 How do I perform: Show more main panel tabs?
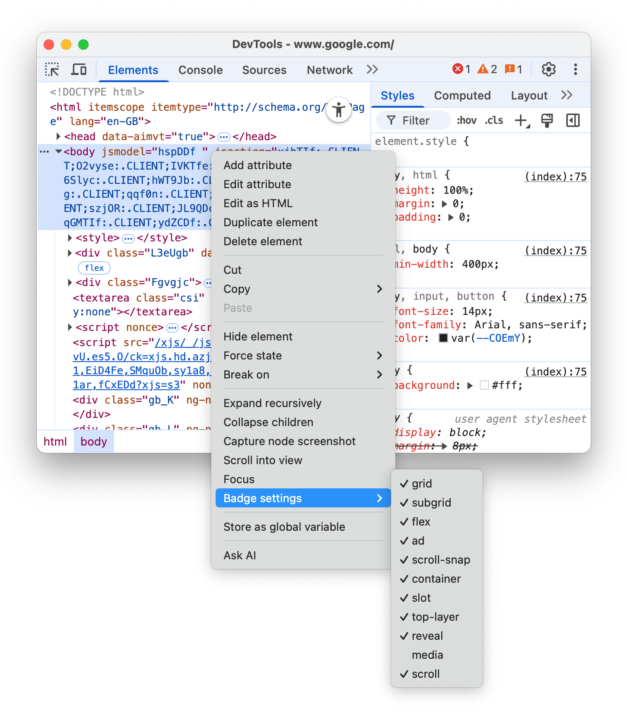372,70
